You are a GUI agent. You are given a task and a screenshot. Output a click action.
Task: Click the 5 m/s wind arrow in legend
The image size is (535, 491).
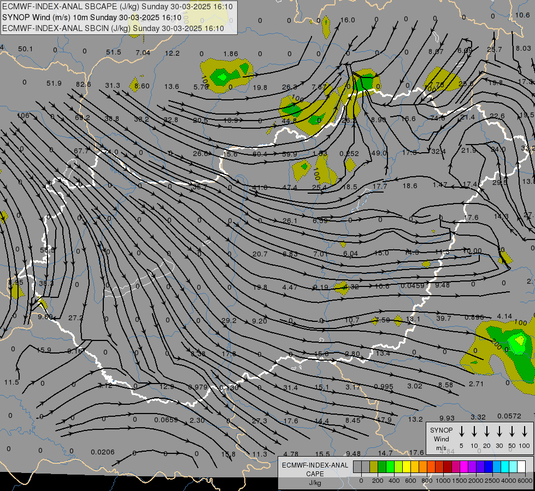coord(461,432)
